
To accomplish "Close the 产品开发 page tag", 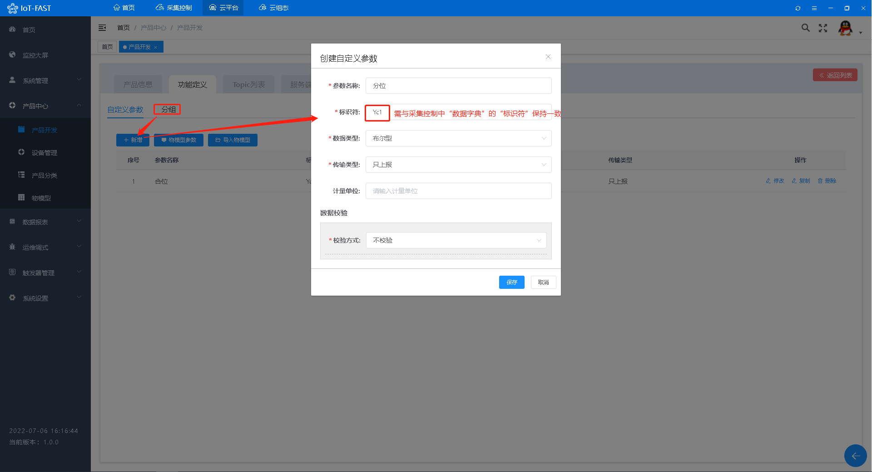I will click(156, 47).
